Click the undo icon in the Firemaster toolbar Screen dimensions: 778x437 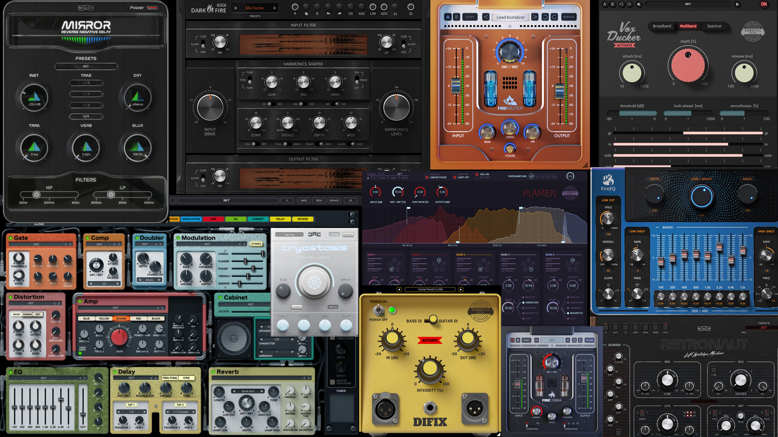pos(545,17)
